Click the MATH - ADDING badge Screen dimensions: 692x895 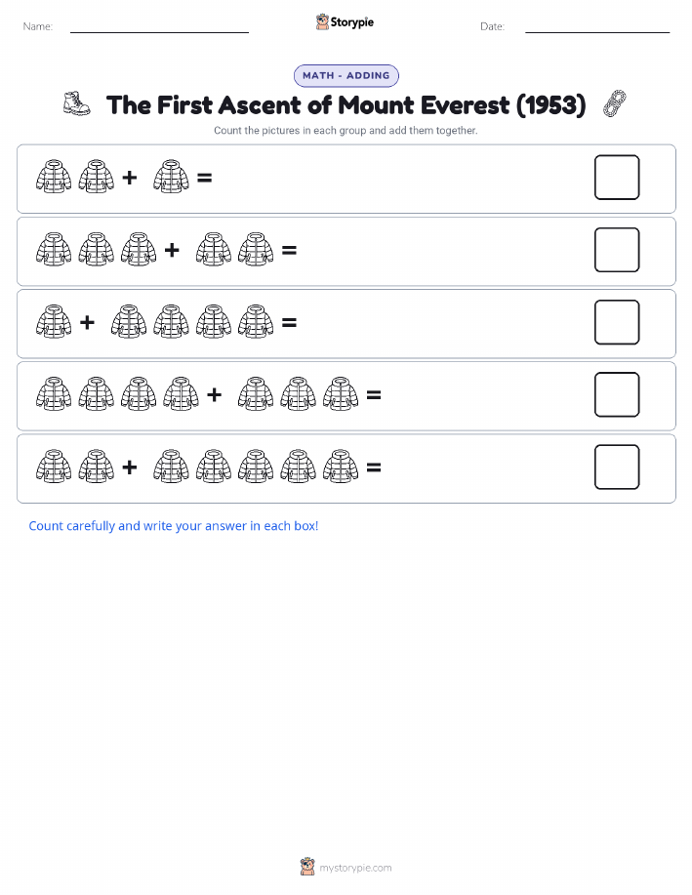[x=346, y=75]
